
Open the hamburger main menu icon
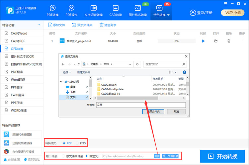point(225,4)
